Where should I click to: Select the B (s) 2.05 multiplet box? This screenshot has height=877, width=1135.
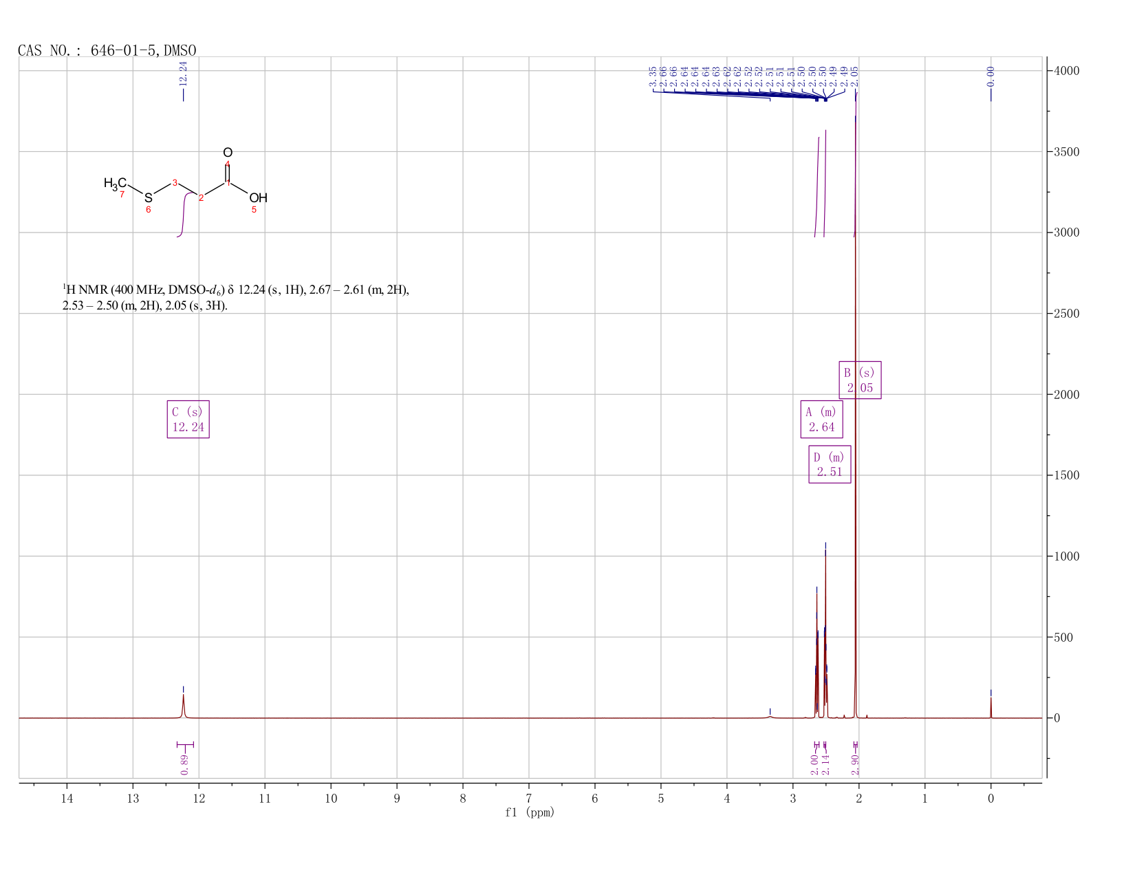click(860, 380)
